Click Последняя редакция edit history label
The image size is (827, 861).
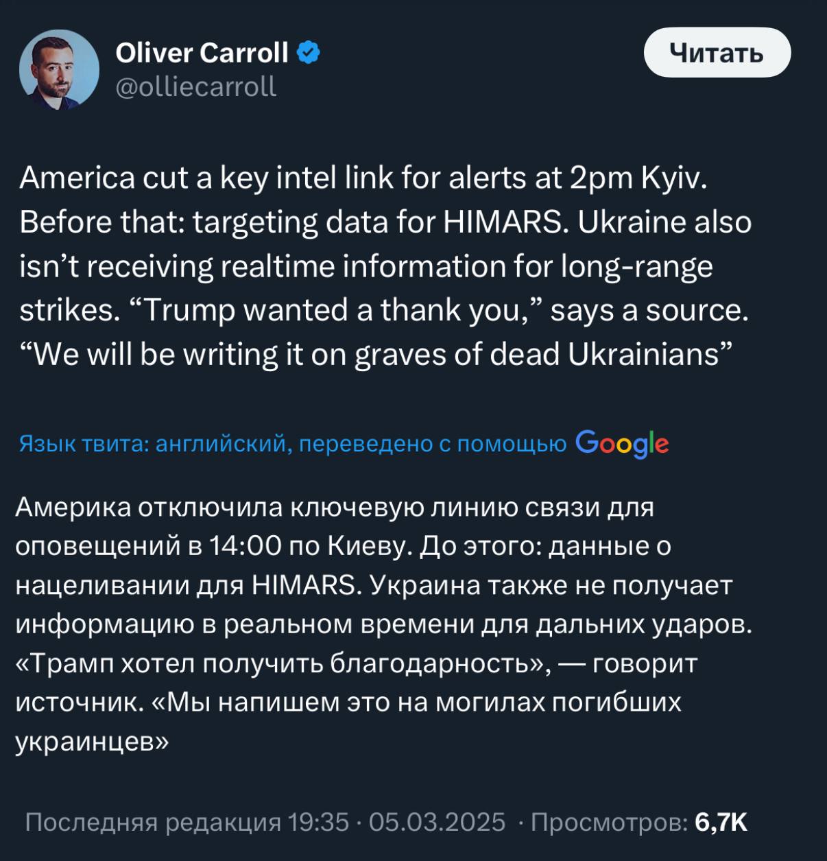[152, 822]
